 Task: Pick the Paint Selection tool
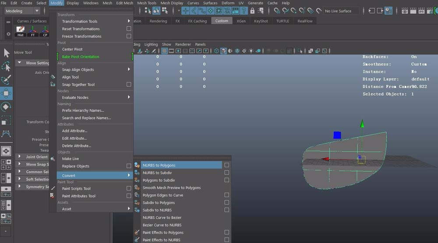click(7, 80)
